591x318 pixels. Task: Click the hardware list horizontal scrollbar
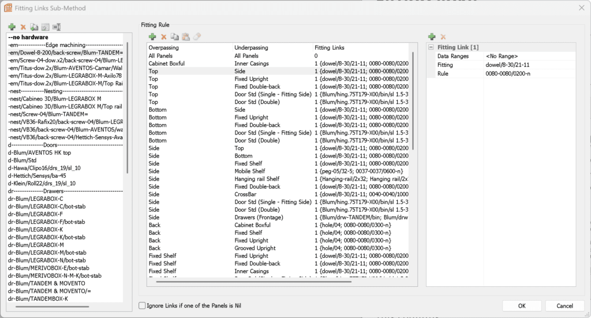point(53,306)
